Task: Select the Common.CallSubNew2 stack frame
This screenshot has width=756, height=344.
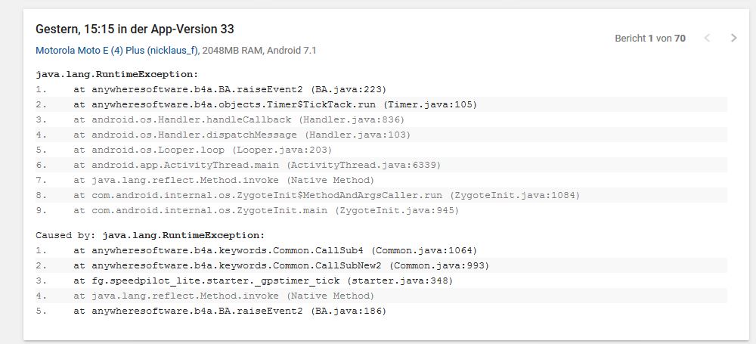Action: [x=281, y=265]
